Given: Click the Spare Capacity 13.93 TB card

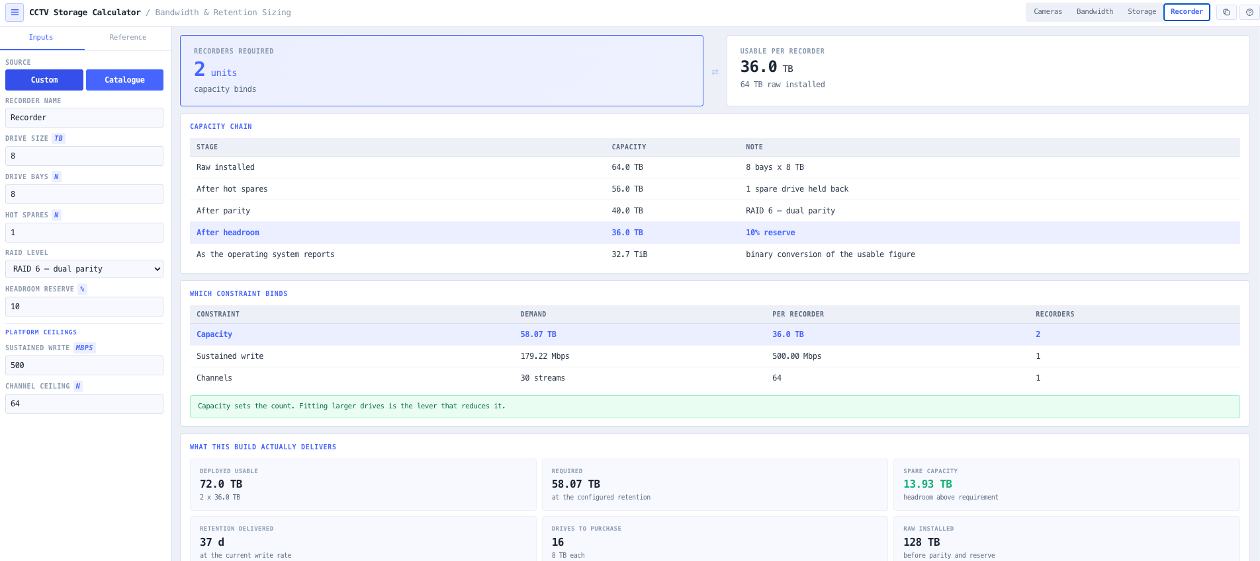Looking at the screenshot, I should (1066, 484).
